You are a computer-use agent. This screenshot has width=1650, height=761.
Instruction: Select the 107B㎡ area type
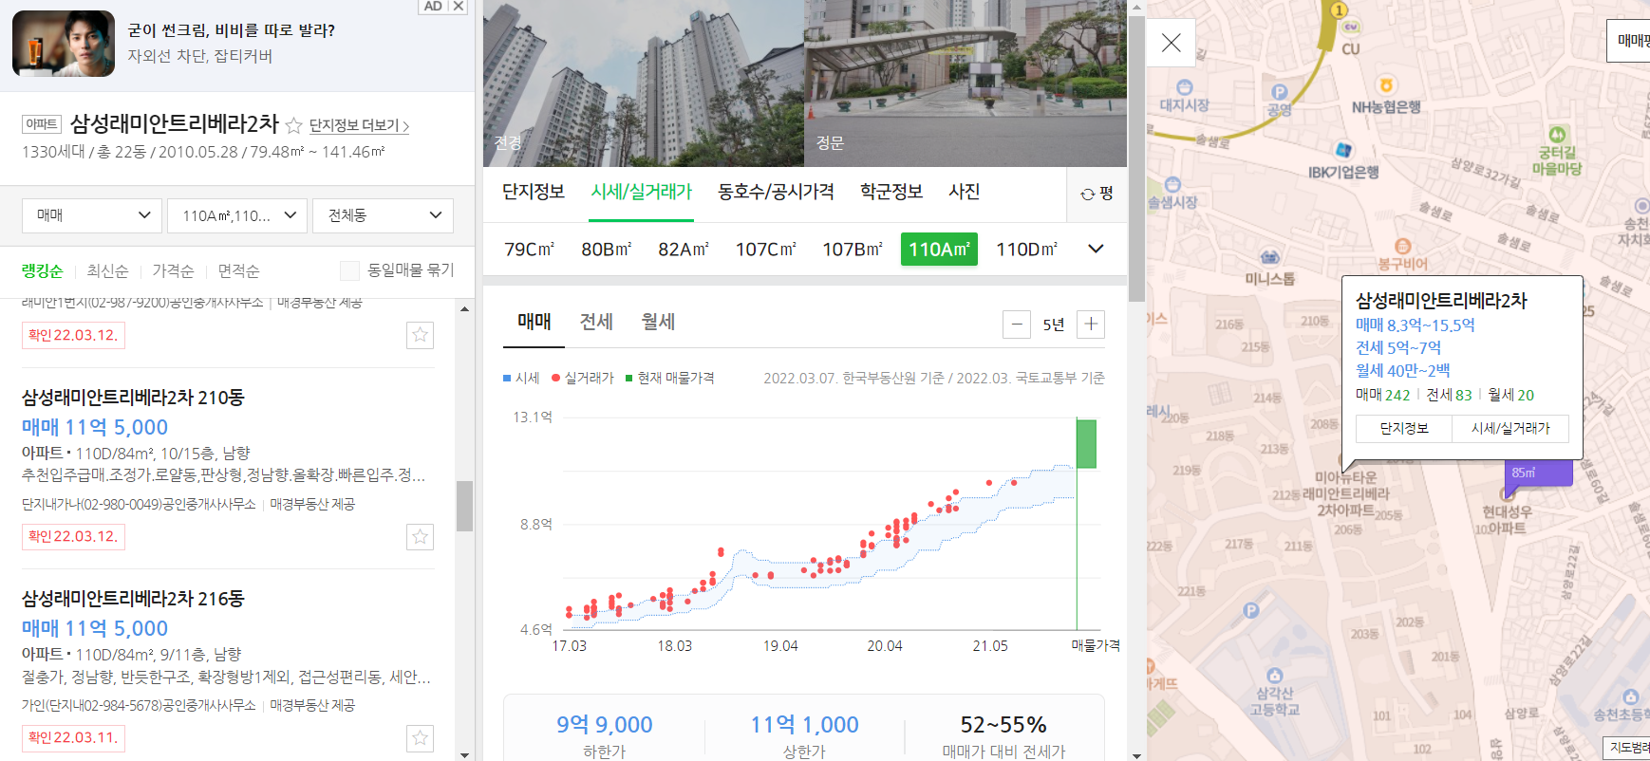coord(852,250)
